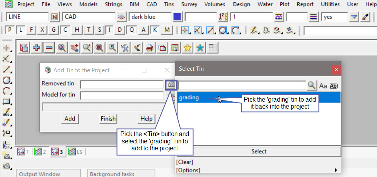Click the magnifier search icon in Select Tin
The height and width of the screenshot is (177, 377).
[312, 85]
